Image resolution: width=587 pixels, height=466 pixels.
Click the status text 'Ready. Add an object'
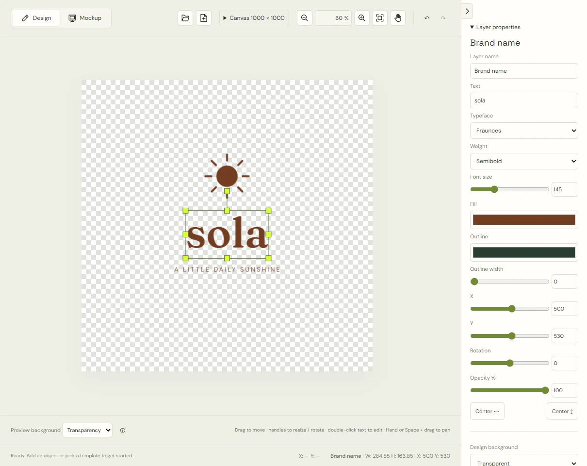(72, 456)
